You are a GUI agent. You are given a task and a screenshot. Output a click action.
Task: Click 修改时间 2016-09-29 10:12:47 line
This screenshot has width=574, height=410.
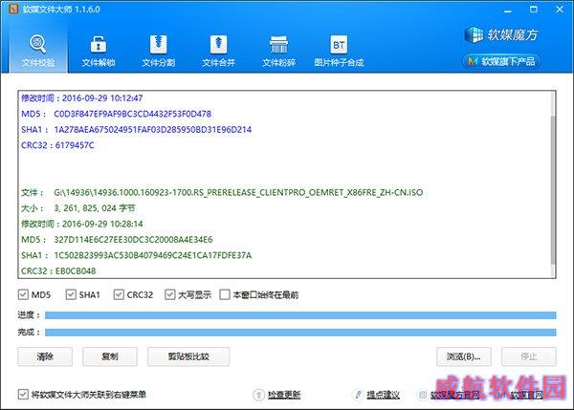click(82, 98)
